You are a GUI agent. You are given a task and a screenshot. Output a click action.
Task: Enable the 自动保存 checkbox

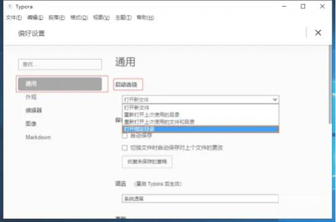pos(125,136)
